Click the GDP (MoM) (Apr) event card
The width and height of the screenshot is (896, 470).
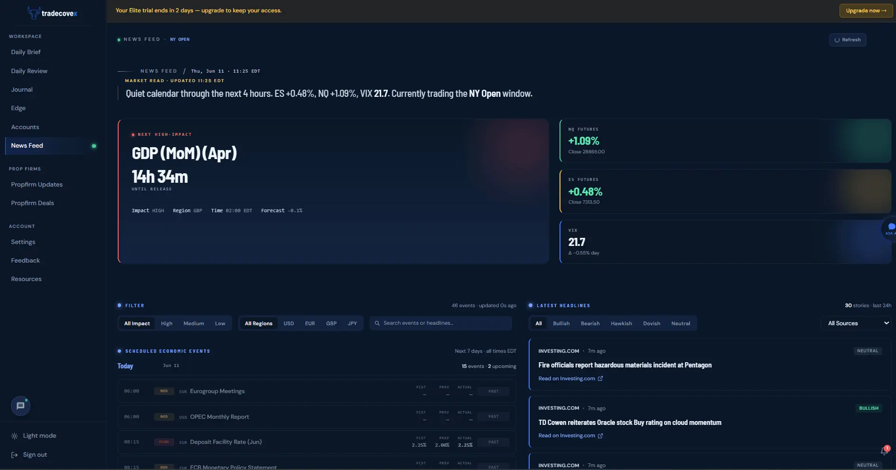click(333, 191)
